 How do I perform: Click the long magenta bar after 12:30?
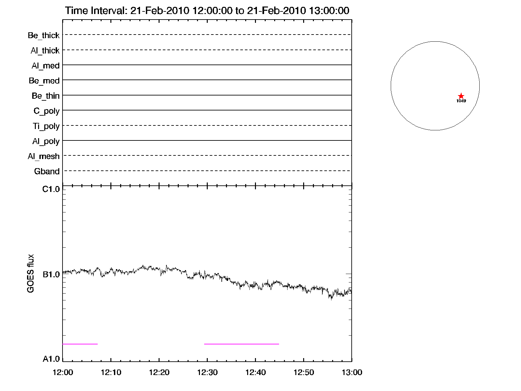pos(241,344)
